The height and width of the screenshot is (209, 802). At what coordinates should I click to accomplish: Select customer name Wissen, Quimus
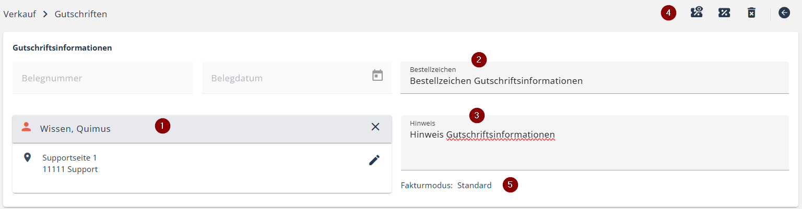pyautogui.click(x=75, y=129)
